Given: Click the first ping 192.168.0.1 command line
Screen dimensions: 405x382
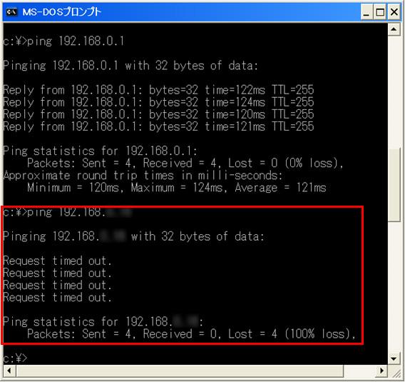Looking at the screenshot, I should click(x=63, y=41).
